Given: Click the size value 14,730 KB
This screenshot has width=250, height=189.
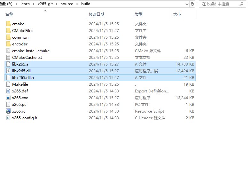Looking at the screenshot, I should [x=185, y=64].
